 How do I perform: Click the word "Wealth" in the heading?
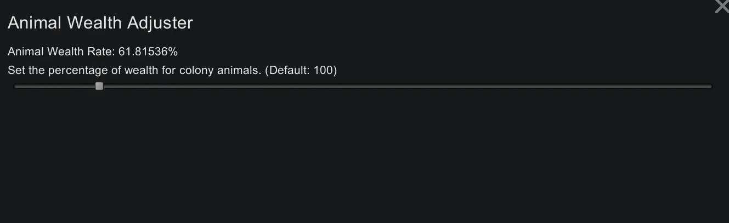(x=94, y=23)
